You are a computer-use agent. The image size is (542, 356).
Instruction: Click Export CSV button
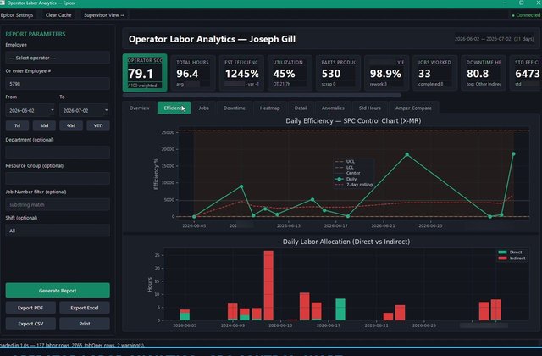click(x=30, y=324)
